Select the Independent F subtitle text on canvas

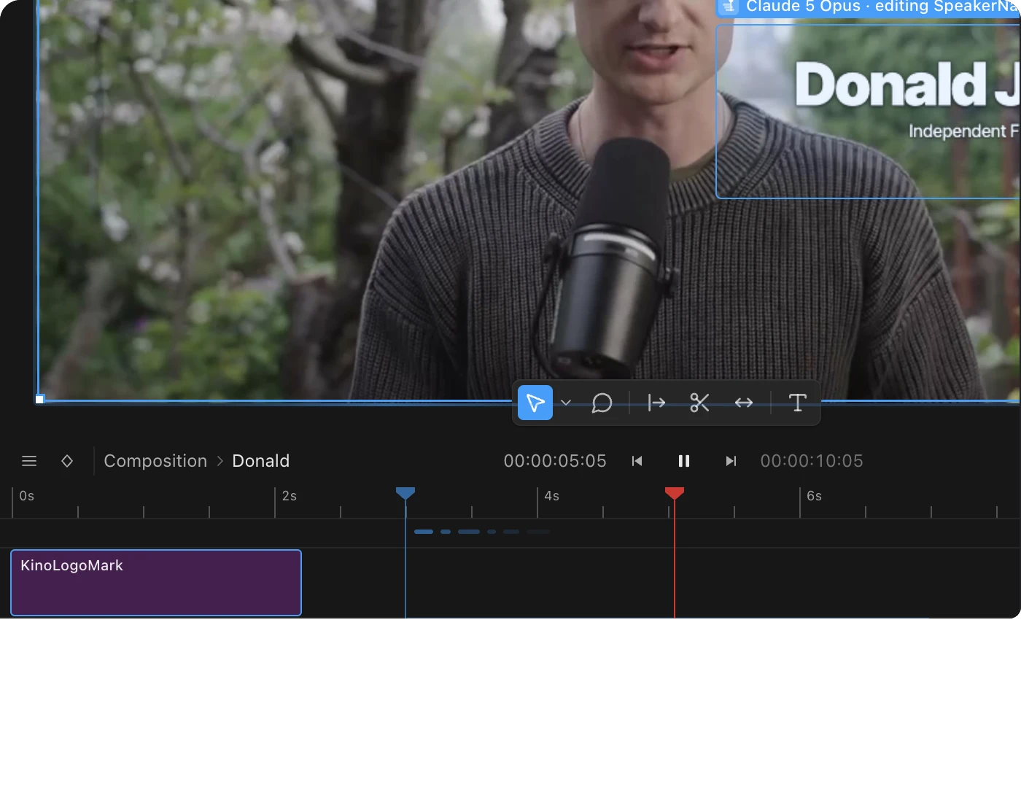tap(963, 131)
